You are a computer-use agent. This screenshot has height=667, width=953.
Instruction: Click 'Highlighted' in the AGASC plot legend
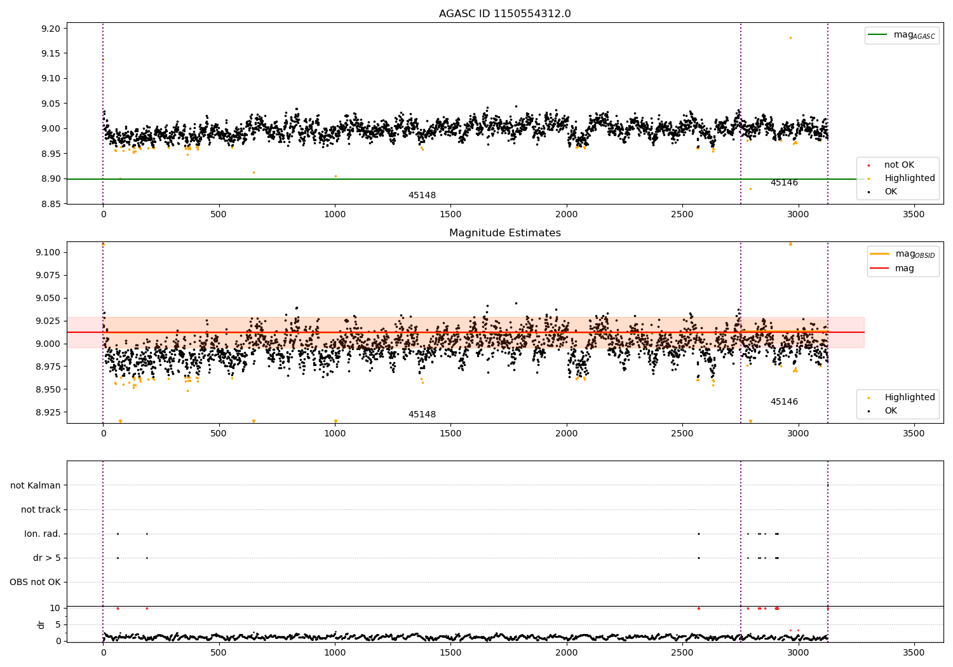[910, 179]
